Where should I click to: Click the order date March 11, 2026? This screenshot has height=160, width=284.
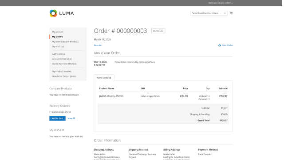pyautogui.click(x=103, y=40)
